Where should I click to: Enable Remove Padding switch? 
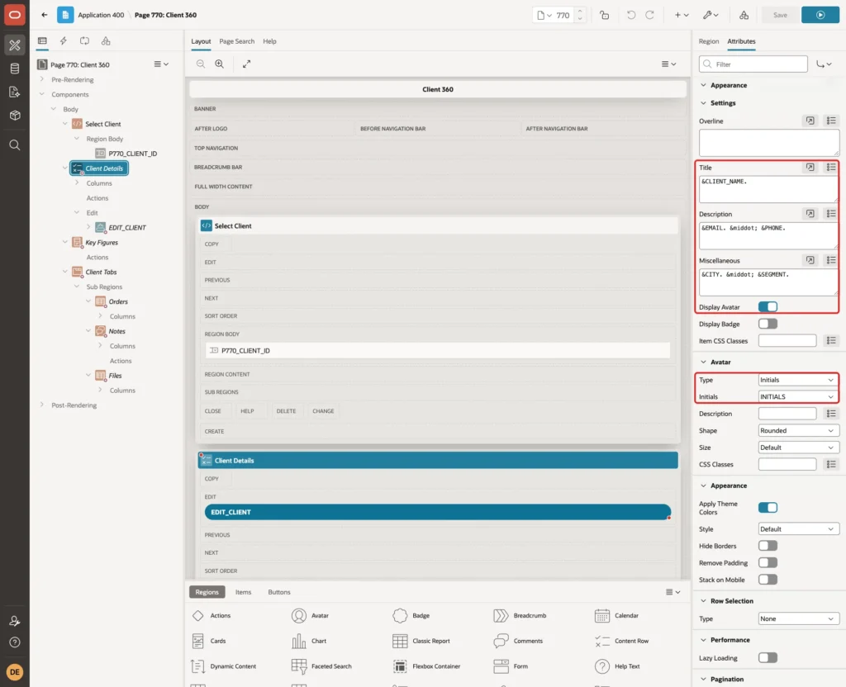tap(768, 562)
